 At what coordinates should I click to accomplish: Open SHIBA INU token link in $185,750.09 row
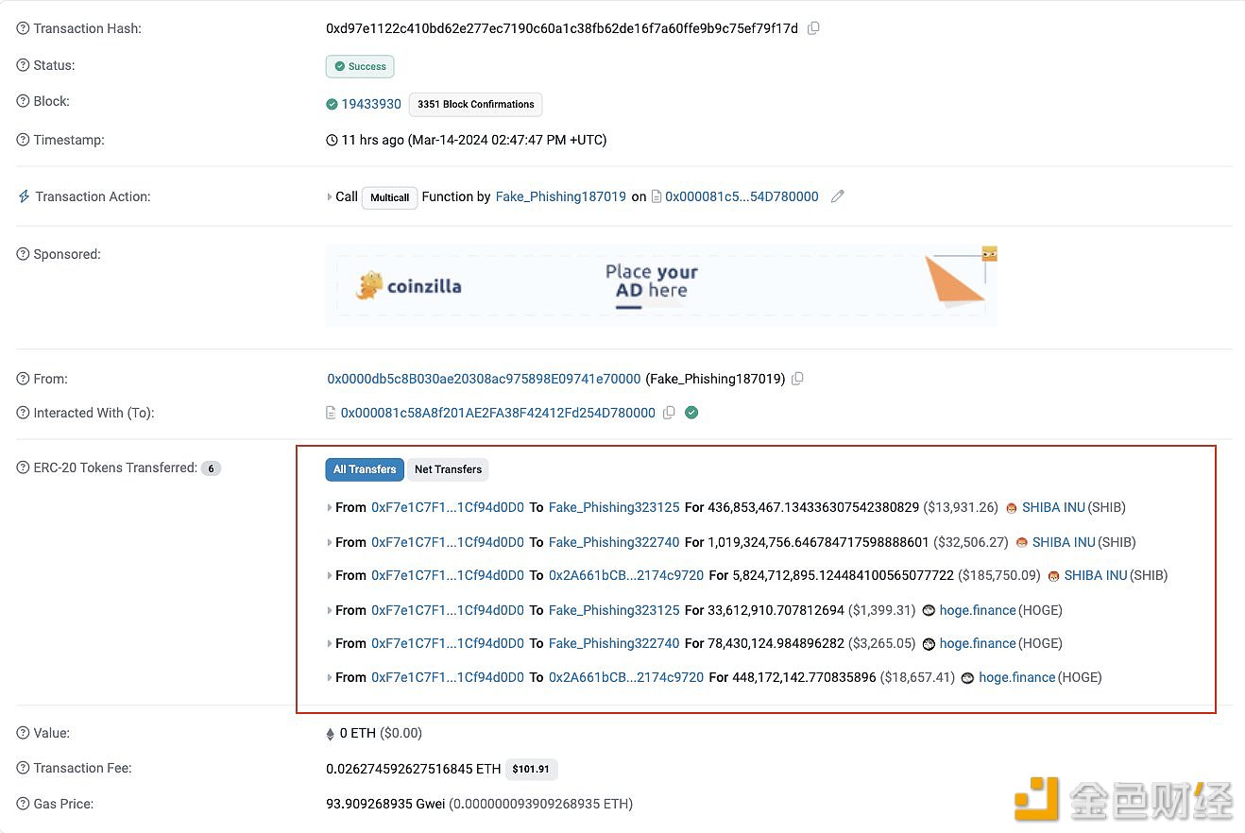1096,575
